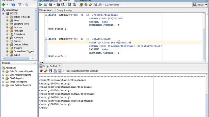Image resolution: width=209 pixels, height=117 pixels.
Task: Click the Apply Filter funnel icon
Action: click(x=20, y=5)
